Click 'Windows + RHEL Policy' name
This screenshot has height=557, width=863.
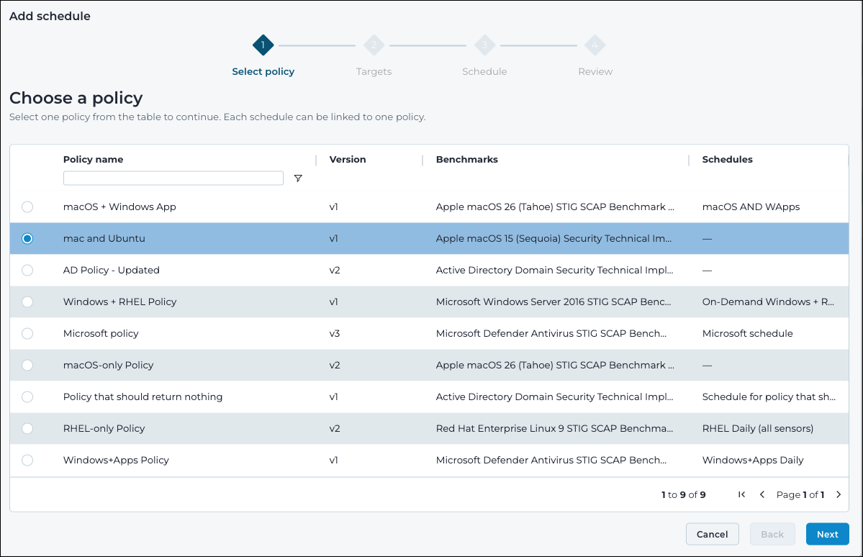pos(120,302)
